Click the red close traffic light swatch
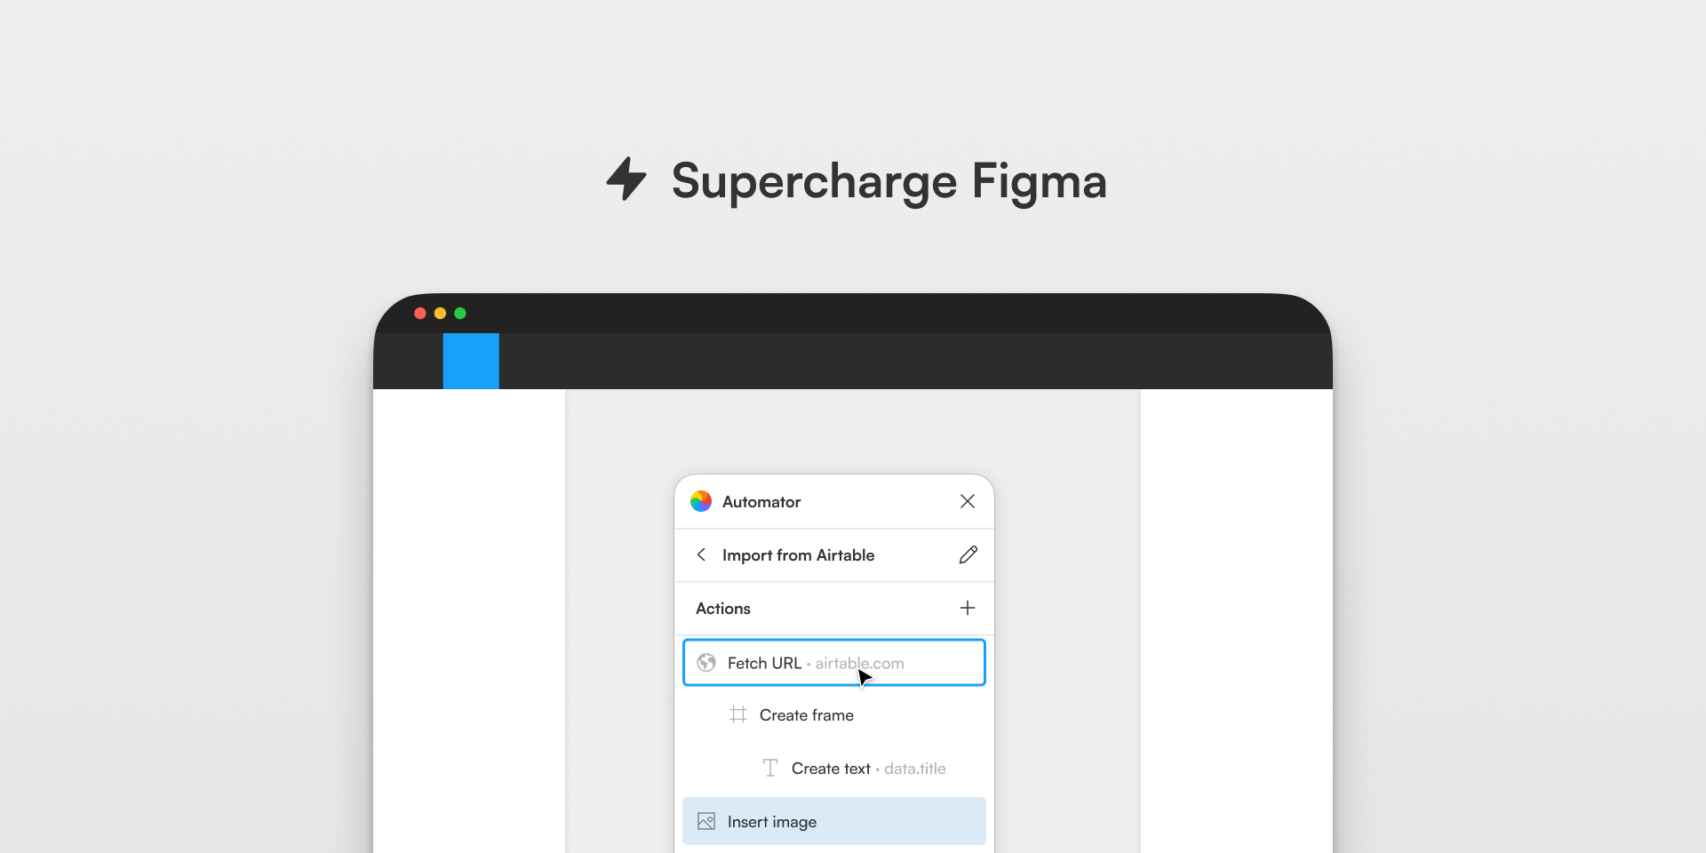 (419, 313)
